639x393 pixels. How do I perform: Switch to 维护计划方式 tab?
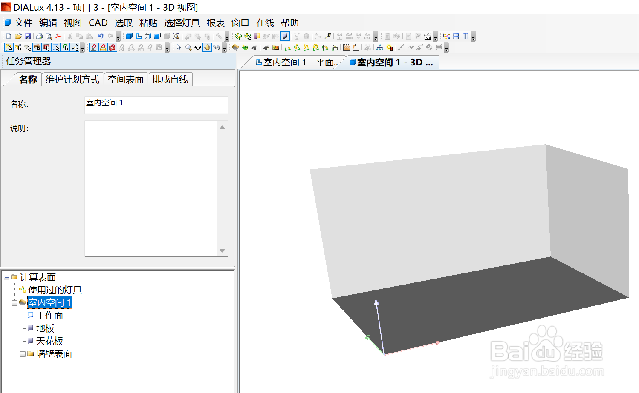tap(72, 80)
